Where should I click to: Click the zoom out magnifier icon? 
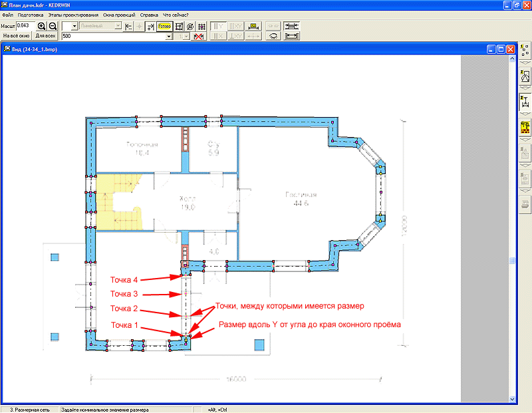point(53,26)
